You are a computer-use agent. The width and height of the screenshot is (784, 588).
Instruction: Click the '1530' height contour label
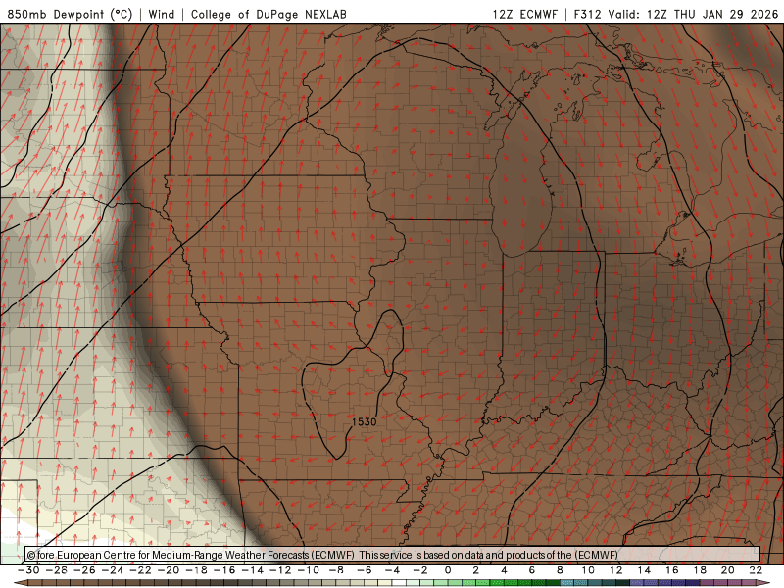(364, 422)
